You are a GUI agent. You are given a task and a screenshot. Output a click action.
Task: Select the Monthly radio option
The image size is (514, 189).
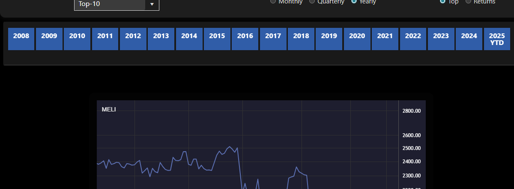coord(273,2)
